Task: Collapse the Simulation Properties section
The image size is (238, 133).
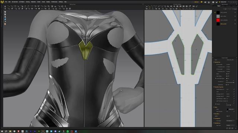Action: click(214, 87)
